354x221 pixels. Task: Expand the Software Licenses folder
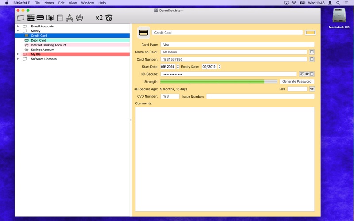click(18, 59)
